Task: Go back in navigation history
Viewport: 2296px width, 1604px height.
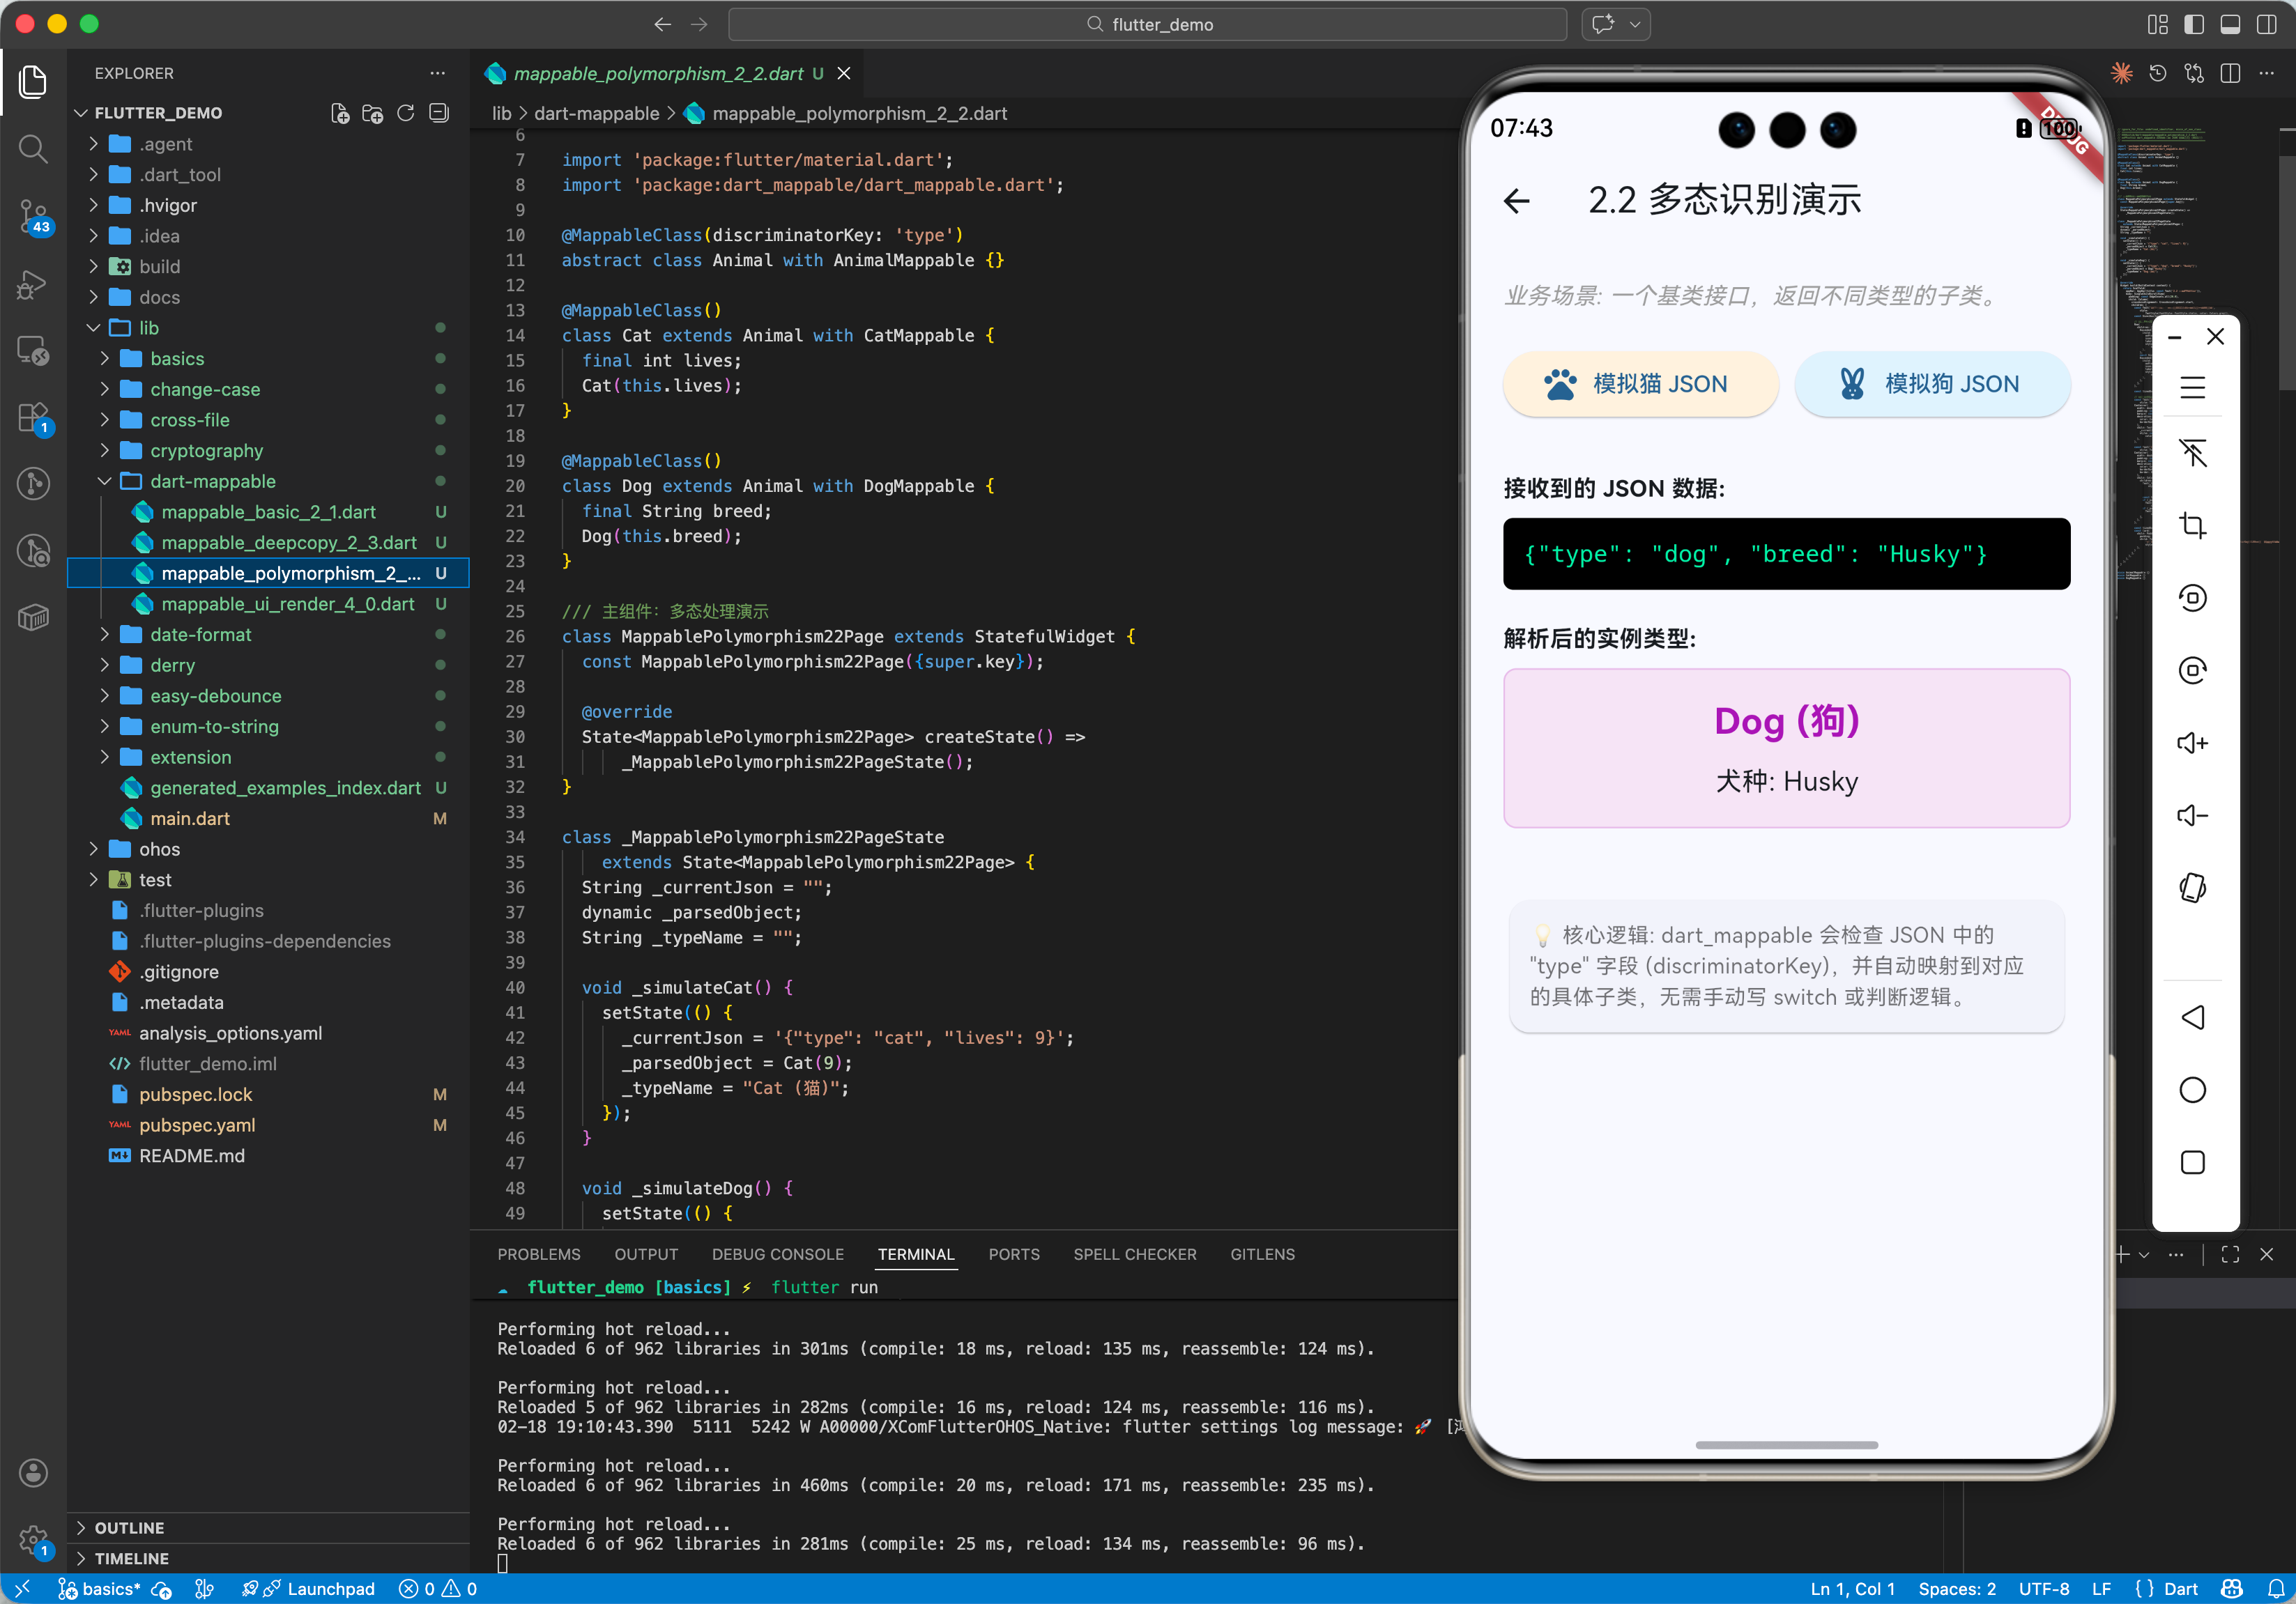Action: [x=663, y=24]
